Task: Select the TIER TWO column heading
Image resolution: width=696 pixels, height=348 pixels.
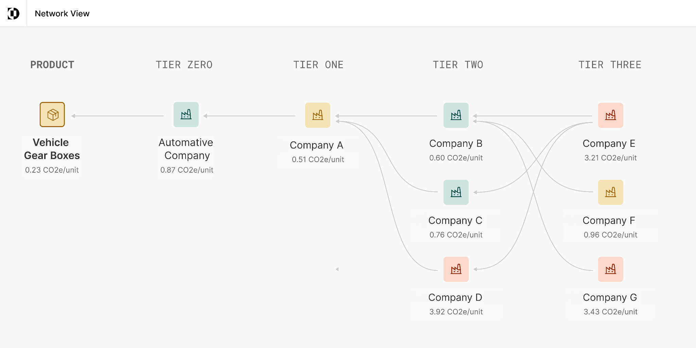Action: 458,65
